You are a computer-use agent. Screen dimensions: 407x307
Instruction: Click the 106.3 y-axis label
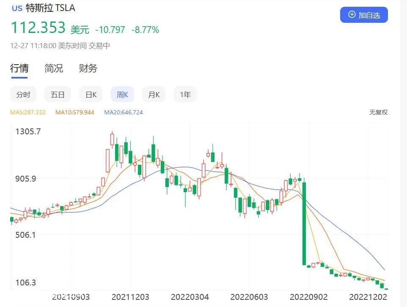point(26,282)
